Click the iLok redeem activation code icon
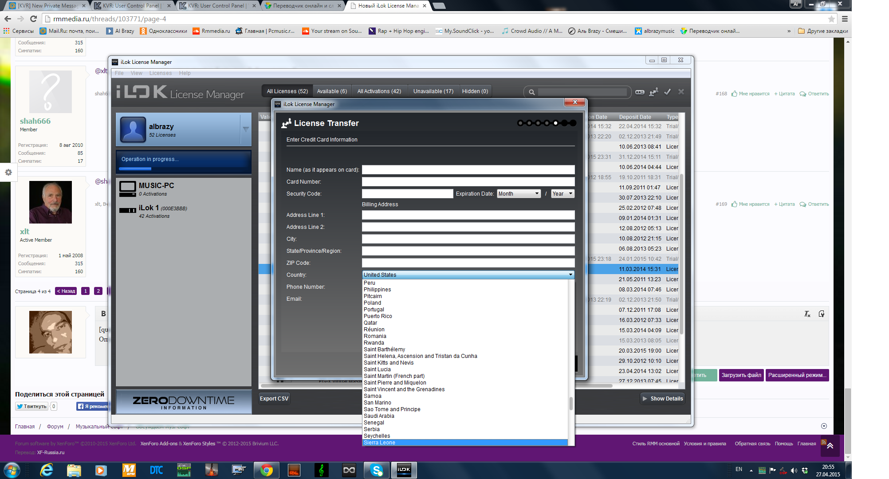This screenshot has height=479, width=889. [x=640, y=92]
